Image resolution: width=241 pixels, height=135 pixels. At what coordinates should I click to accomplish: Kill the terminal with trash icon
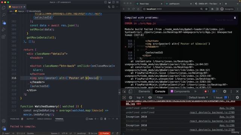pyautogui.click(x=105, y=119)
